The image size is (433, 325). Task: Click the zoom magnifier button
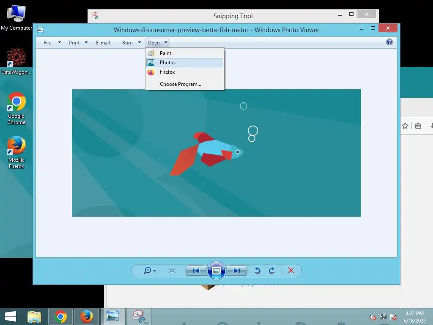click(148, 270)
